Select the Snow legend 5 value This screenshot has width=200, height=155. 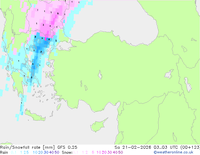(93, 152)
